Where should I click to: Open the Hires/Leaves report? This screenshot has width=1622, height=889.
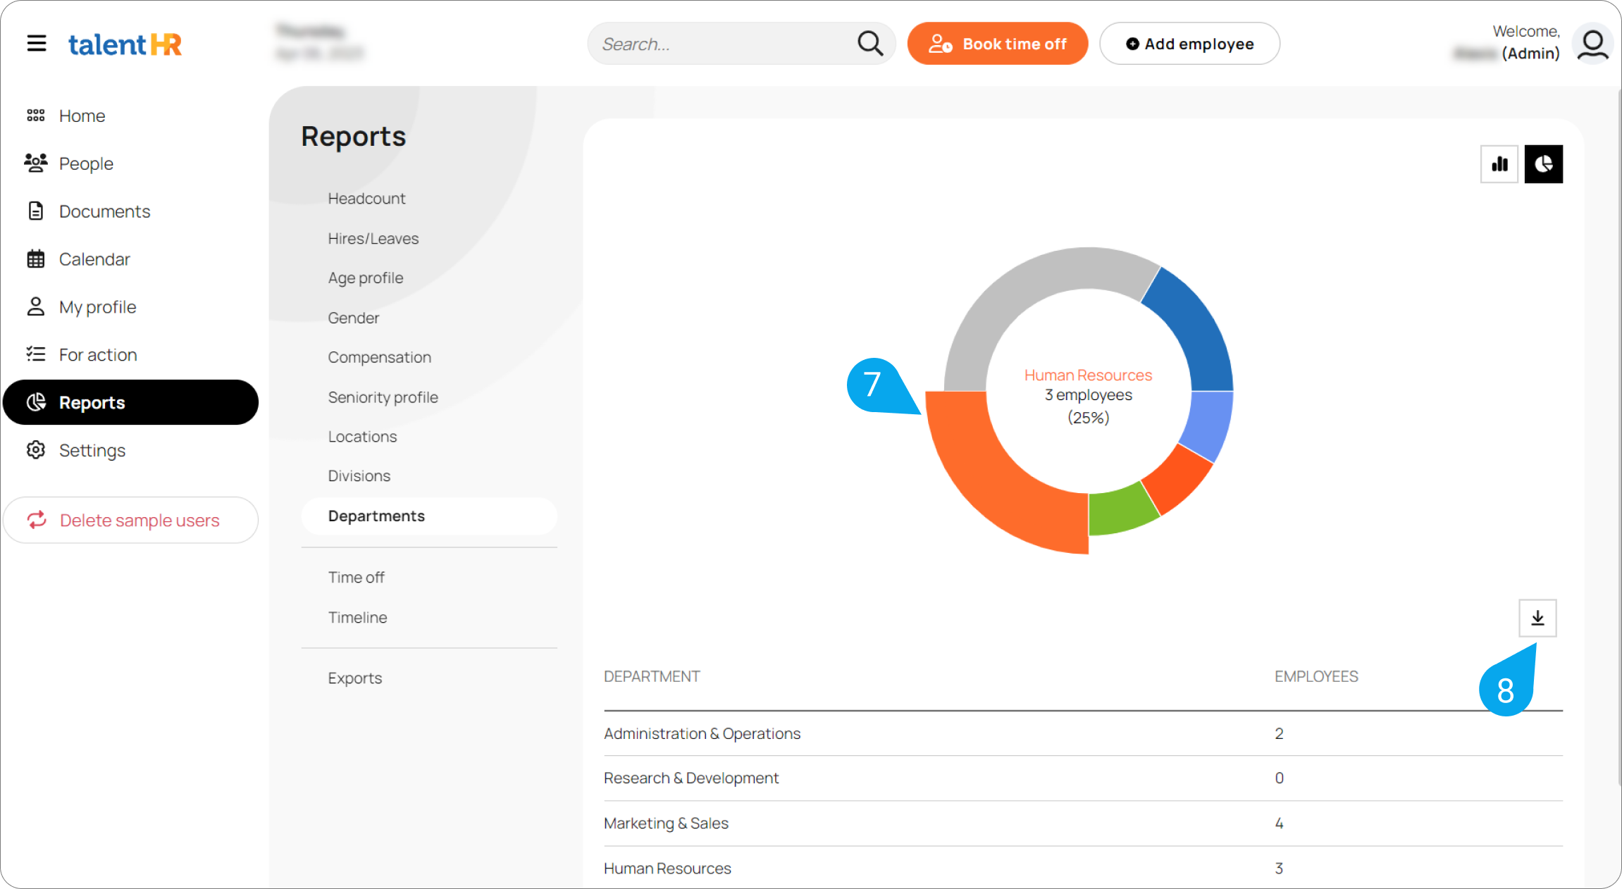[x=373, y=239]
